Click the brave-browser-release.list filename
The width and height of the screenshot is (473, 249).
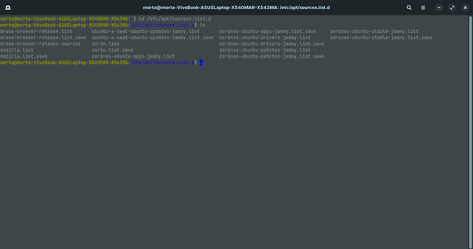36,32
